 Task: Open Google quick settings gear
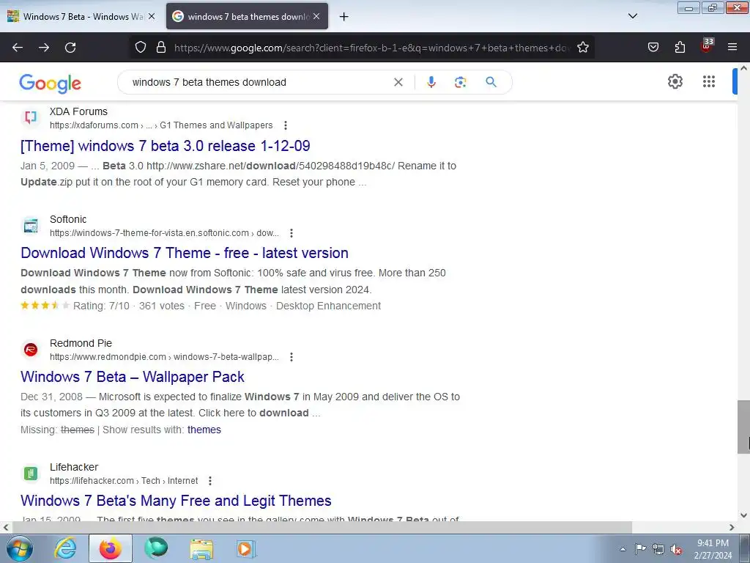click(675, 81)
